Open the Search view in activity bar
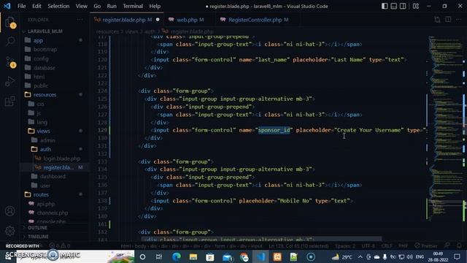 coord(9,42)
